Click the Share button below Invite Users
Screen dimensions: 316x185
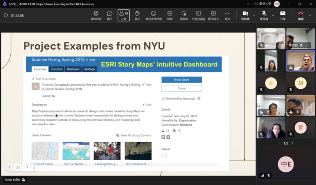pyautogui.click(x=181, y=88)
